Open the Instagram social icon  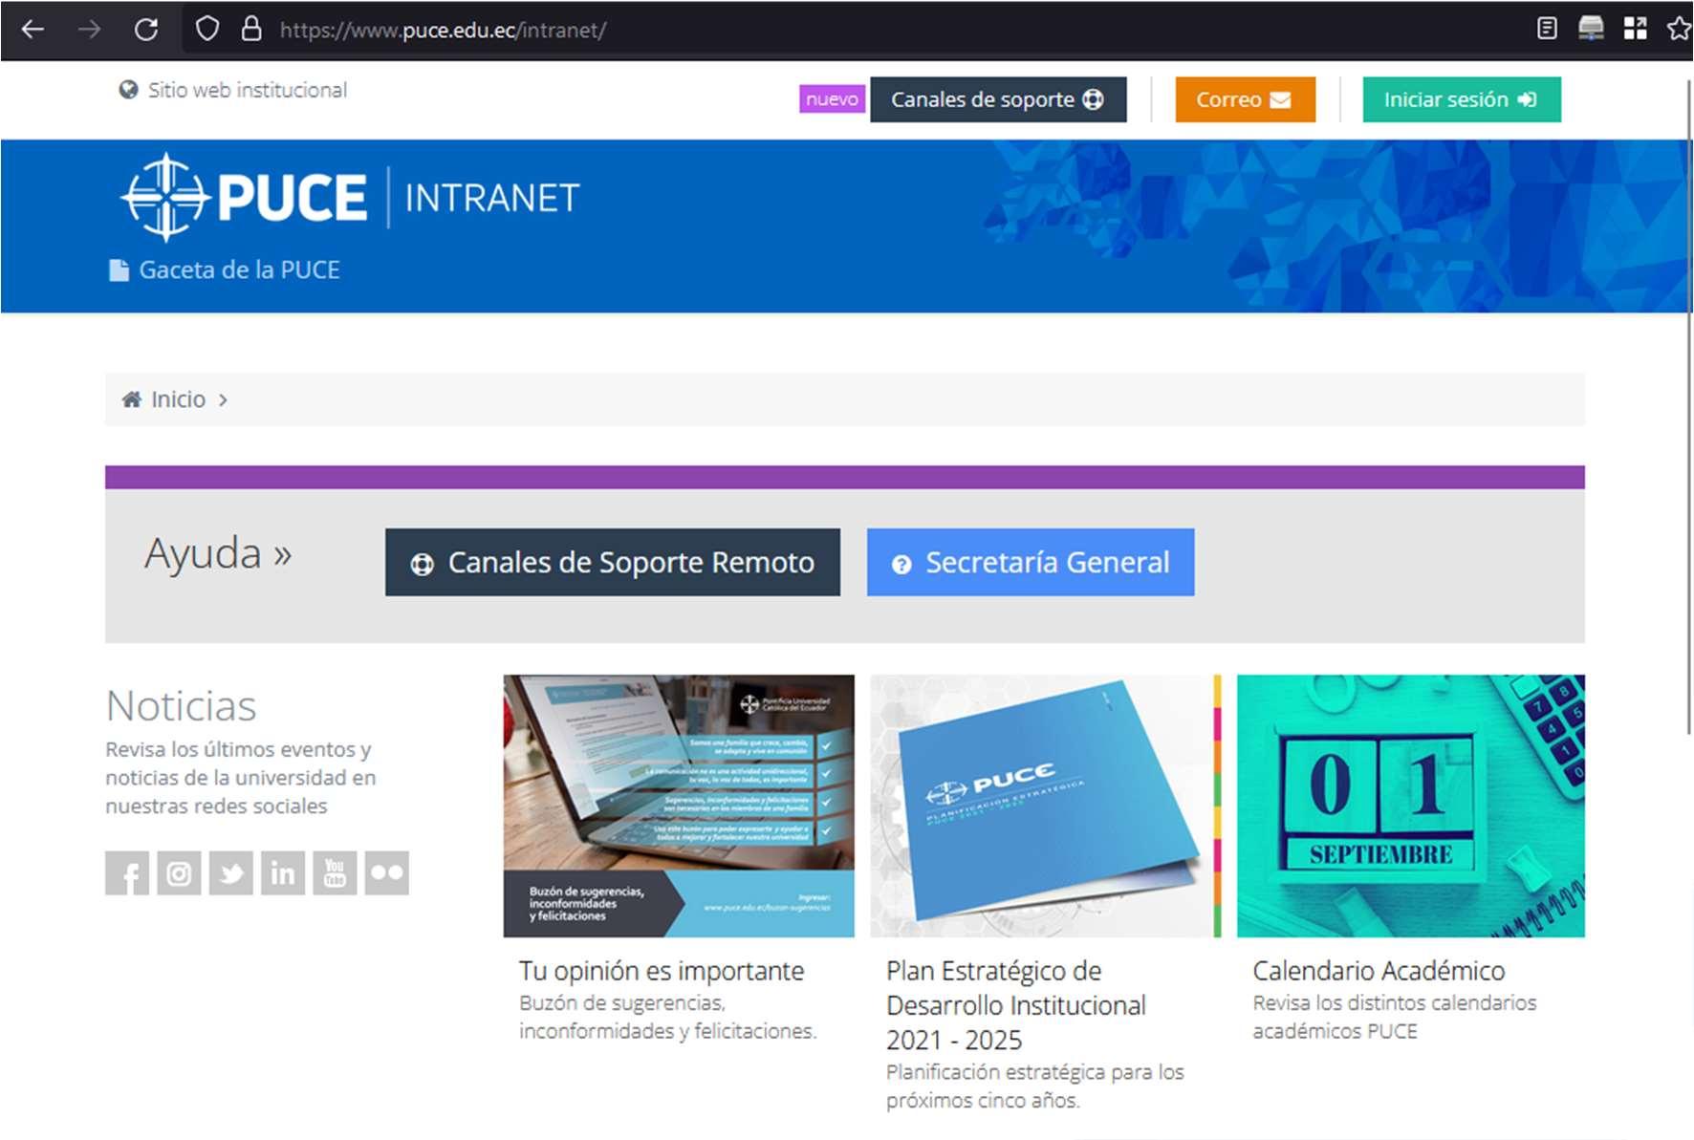click(179, 873)
